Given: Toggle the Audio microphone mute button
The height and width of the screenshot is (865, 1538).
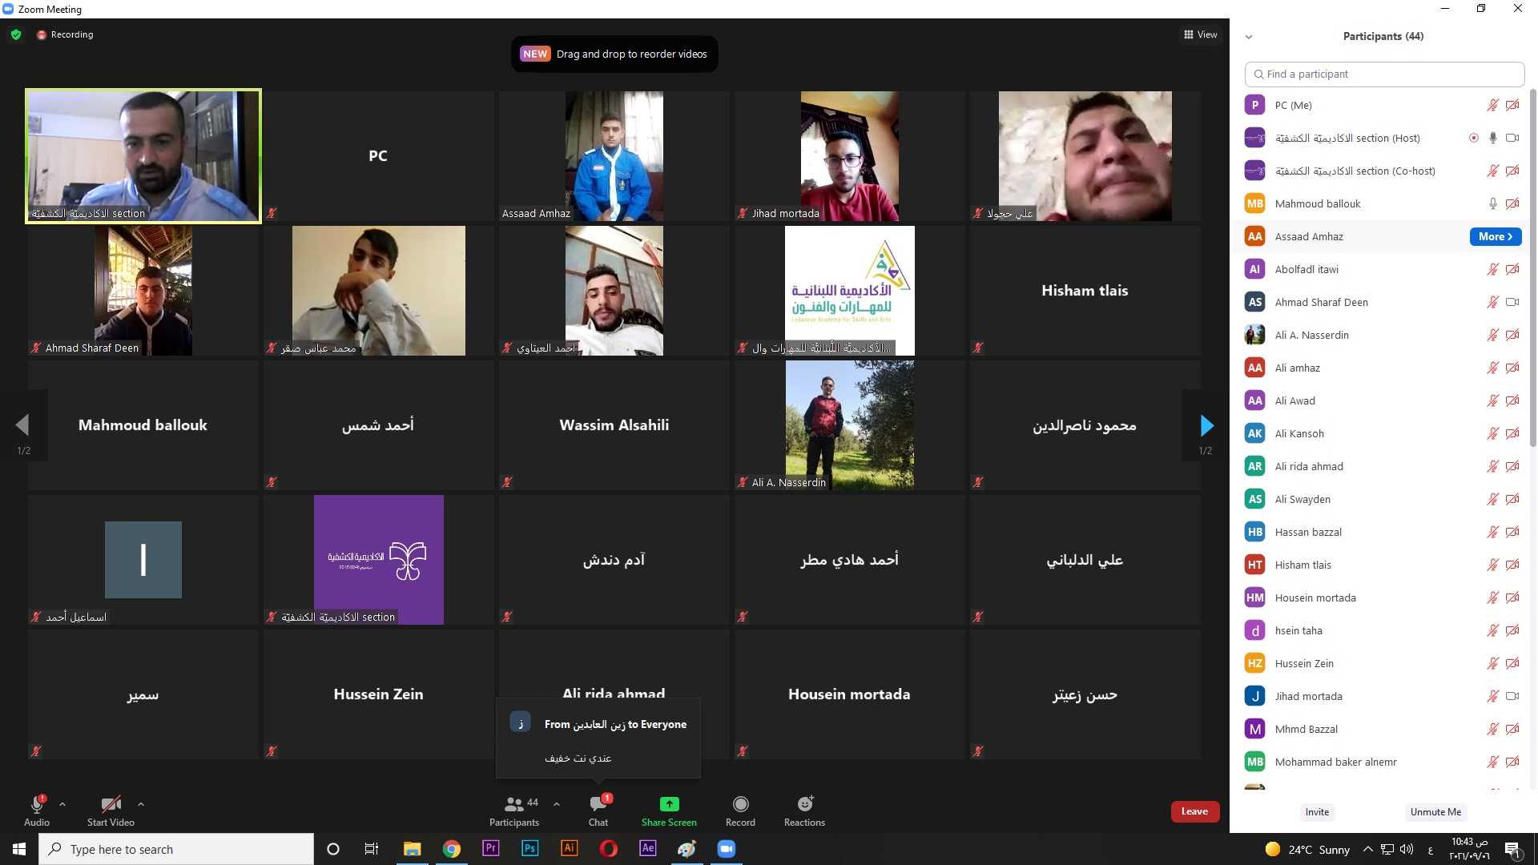Looking at the screenshot, I should click(36, 804).
